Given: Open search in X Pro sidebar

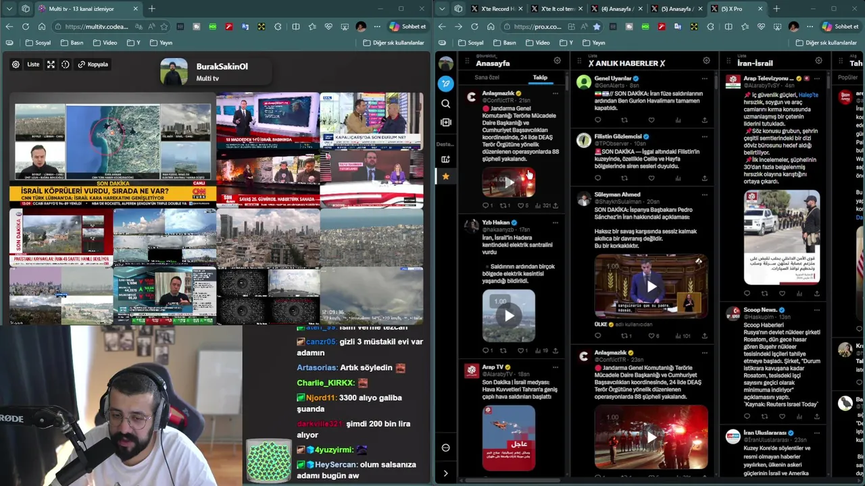Looking at the screenshot, I should [x=445, y=103].
